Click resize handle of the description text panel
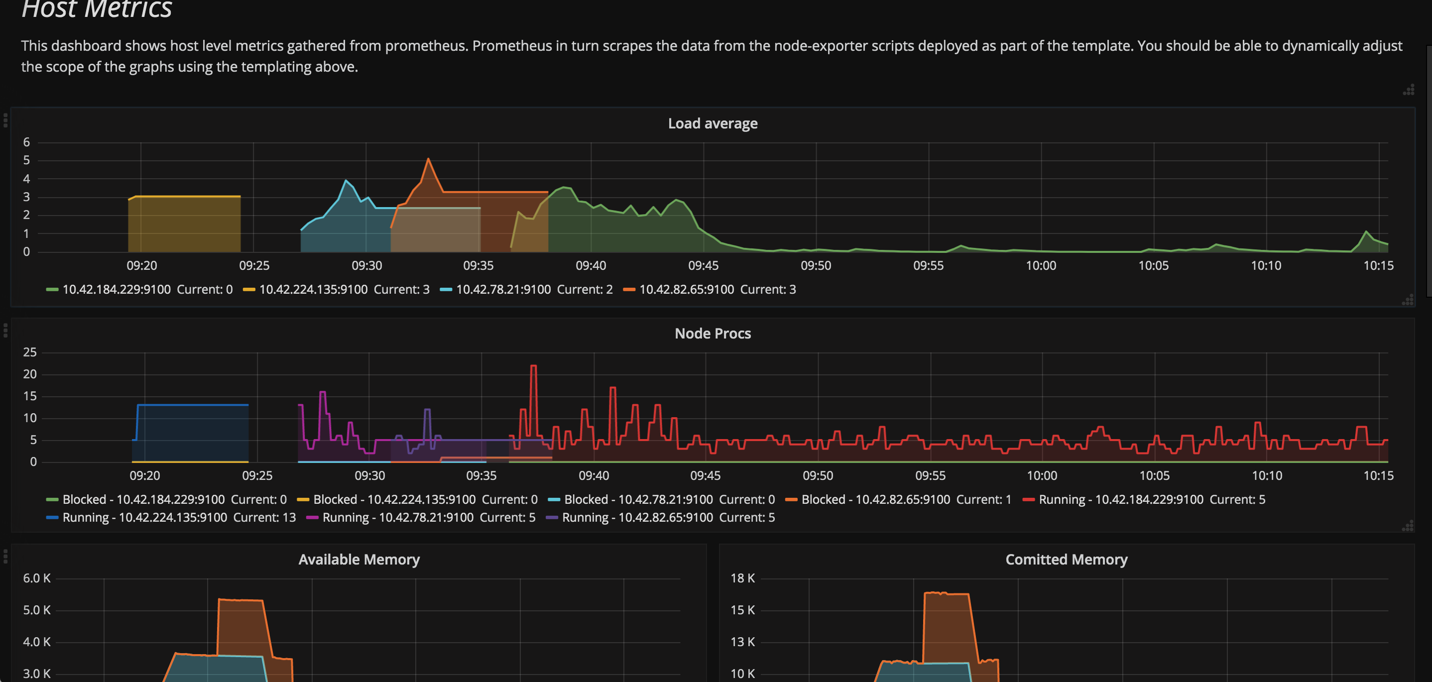This screenshot has height=682, width=1432. click(x=1408, y=90)
